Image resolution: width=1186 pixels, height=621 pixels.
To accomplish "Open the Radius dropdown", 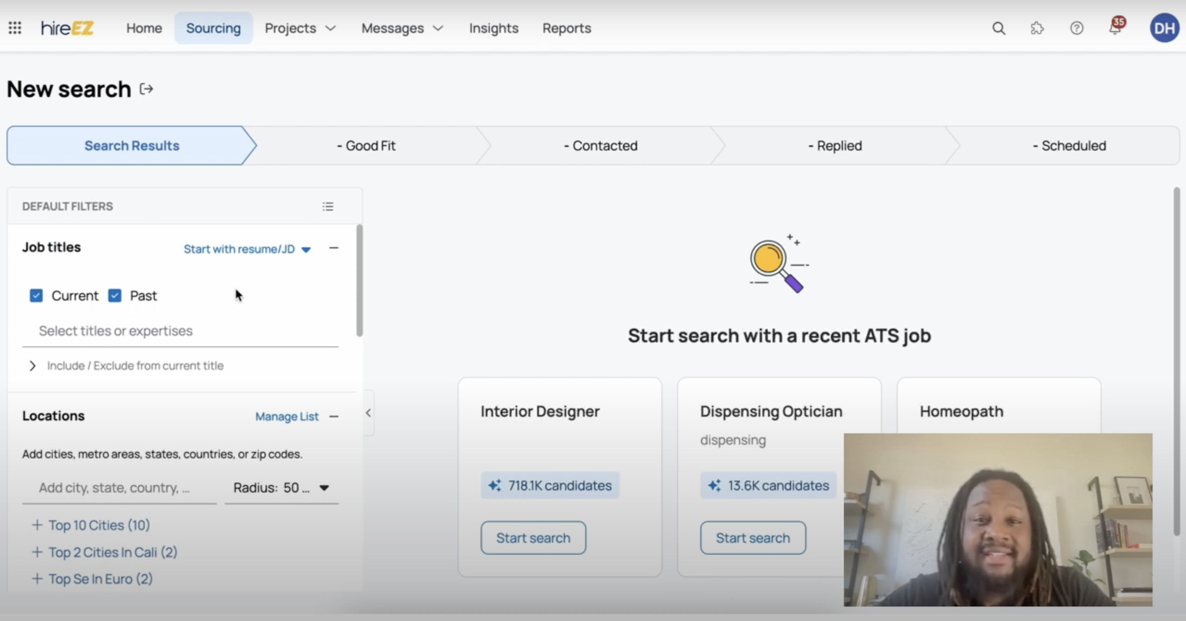I will (281, 488).
